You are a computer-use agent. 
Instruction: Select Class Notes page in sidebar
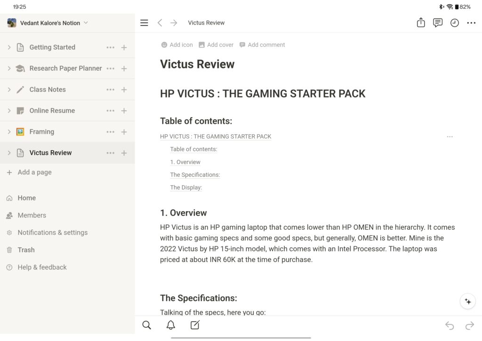click(48, 89)
